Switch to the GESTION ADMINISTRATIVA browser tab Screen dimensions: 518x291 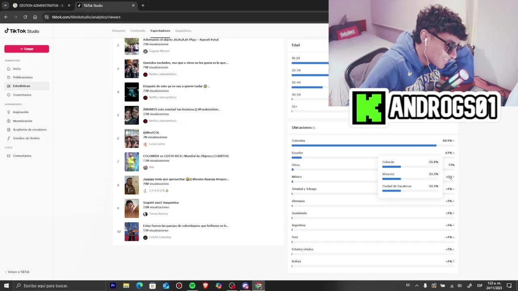tap(41, 6)
